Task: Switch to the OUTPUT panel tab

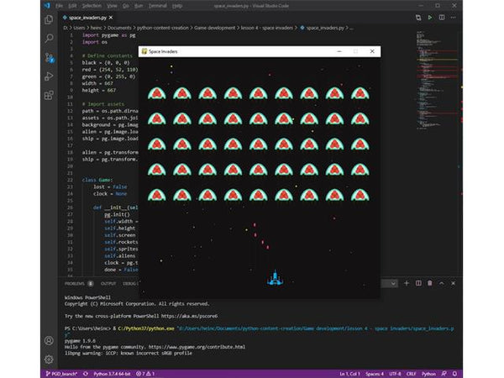Action: click(108, 283)
